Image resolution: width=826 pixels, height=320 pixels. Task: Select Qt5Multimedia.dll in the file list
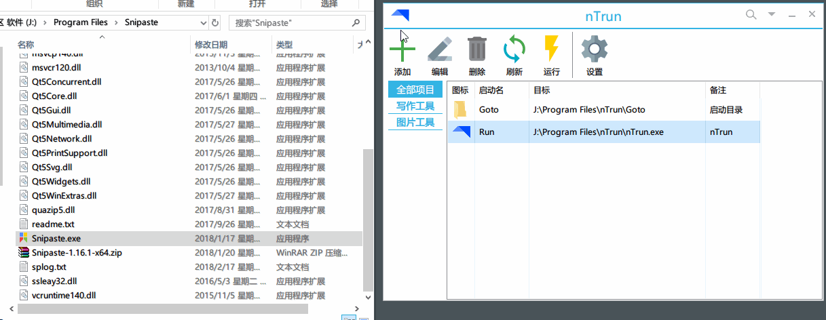point(67,125)
